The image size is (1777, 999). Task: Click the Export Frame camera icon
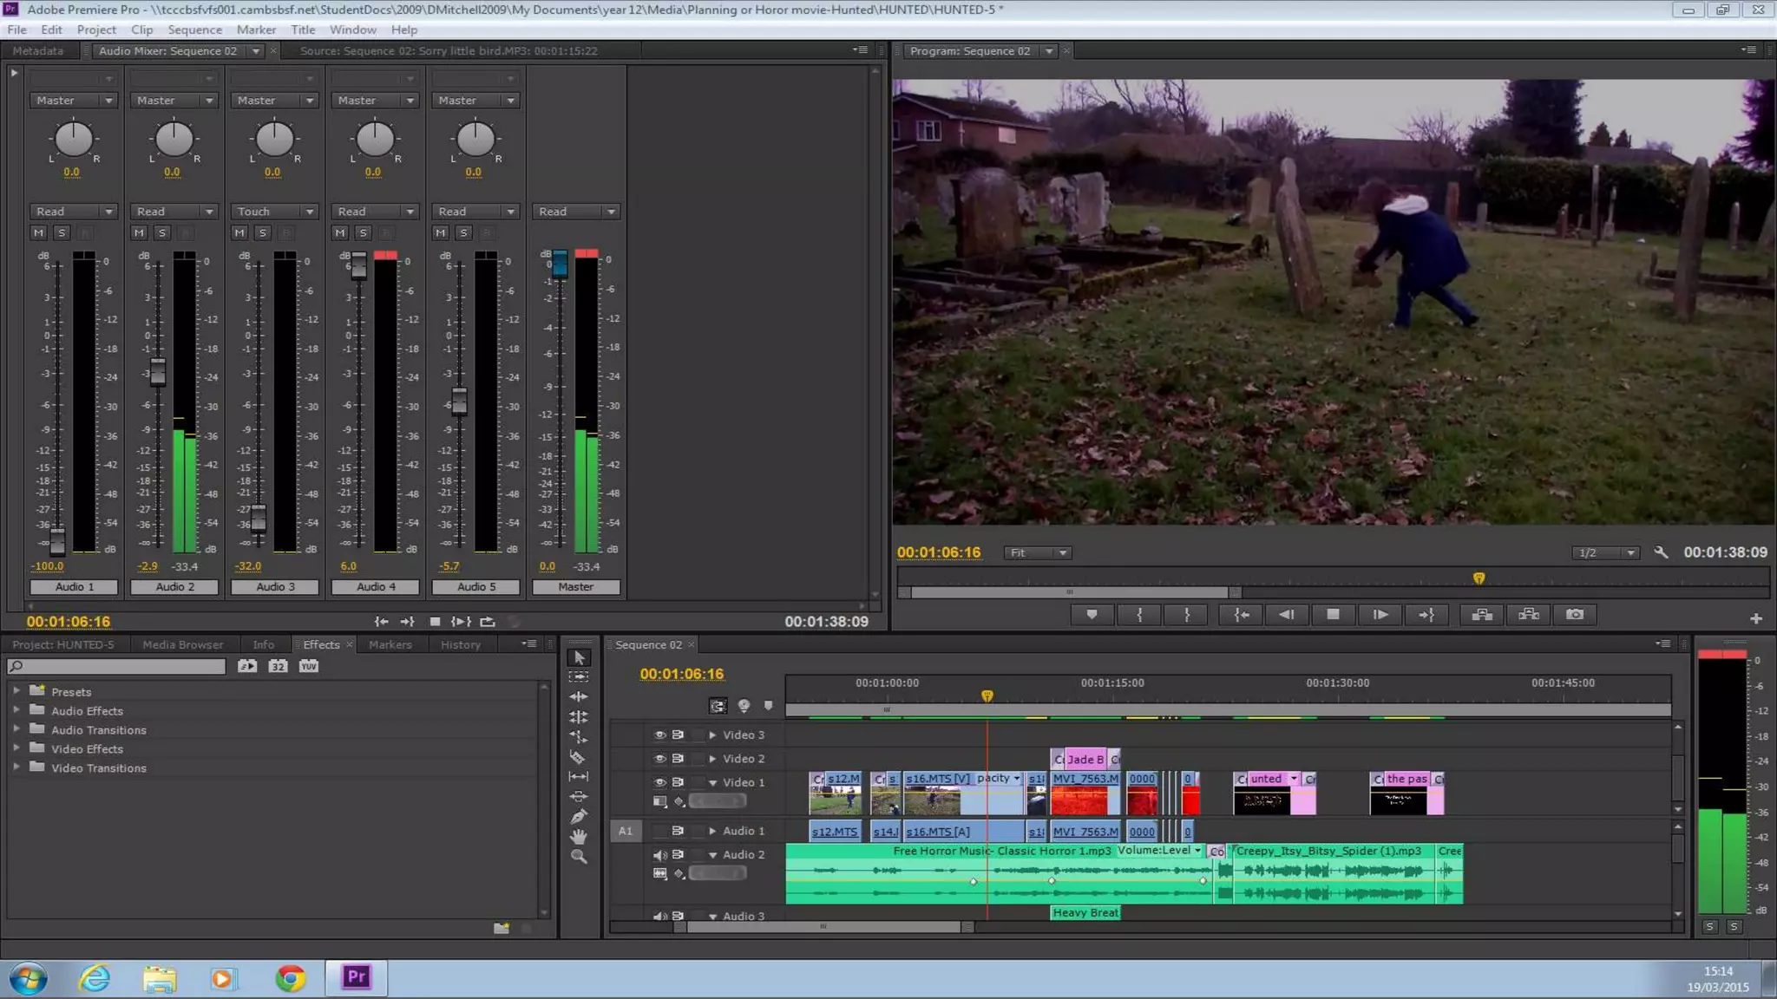pyautogui.click(x=1575, y=615)
